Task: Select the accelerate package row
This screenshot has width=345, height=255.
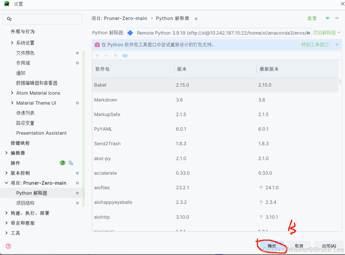Action: [x=215, y=173]
